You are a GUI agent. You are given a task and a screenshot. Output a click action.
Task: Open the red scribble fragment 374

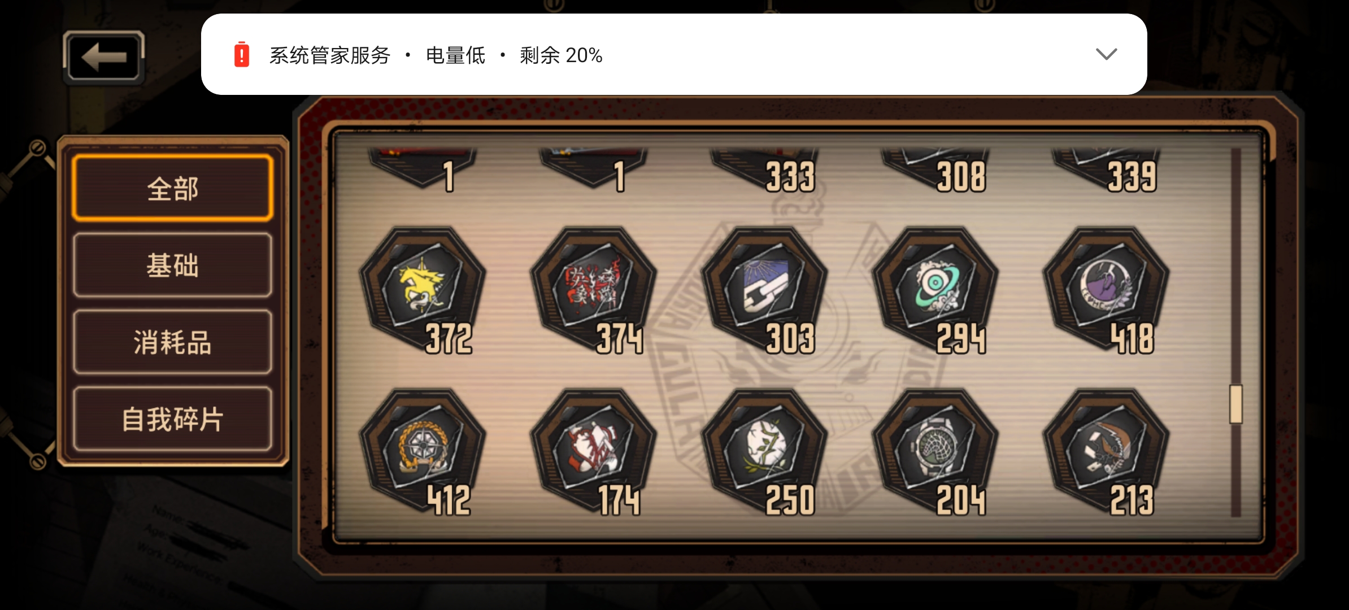[x=594, y=288]
